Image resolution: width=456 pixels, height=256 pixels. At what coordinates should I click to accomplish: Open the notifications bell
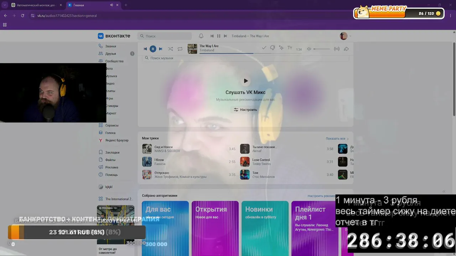pos(201,36)
